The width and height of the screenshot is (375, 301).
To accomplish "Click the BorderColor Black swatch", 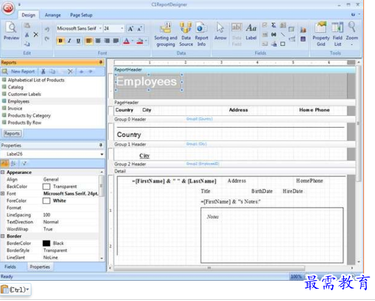I will 46,243.
